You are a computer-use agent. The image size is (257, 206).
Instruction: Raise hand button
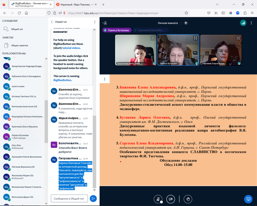pyautogui.click(x=188, y=199)
